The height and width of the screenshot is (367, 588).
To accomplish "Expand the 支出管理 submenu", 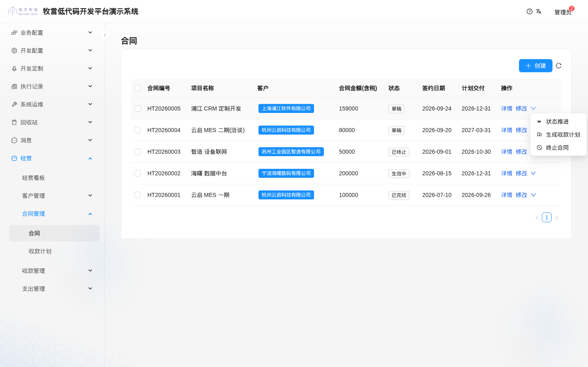I will click(x=54, y=289).
